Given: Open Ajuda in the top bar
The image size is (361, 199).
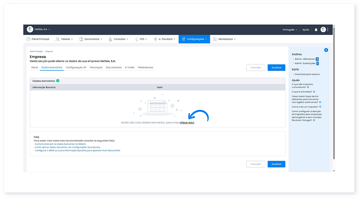Looking at the screenshot, I should (x=306, y=30).
